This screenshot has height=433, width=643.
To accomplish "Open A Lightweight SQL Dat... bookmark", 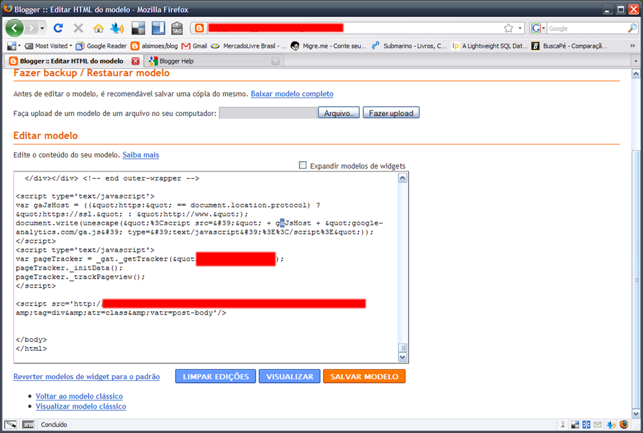I will [489, 46].
